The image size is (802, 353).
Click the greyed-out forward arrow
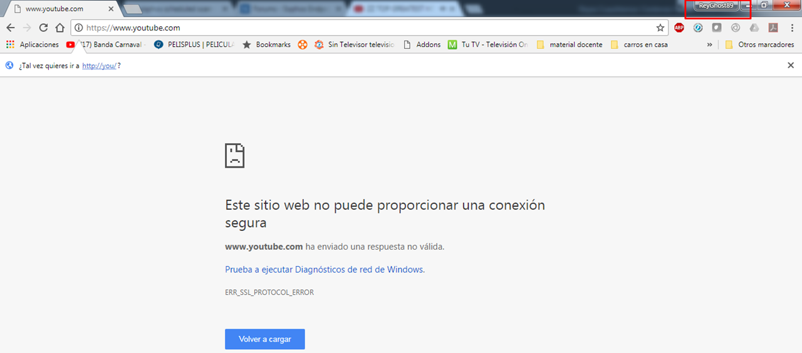pos(26,28)
